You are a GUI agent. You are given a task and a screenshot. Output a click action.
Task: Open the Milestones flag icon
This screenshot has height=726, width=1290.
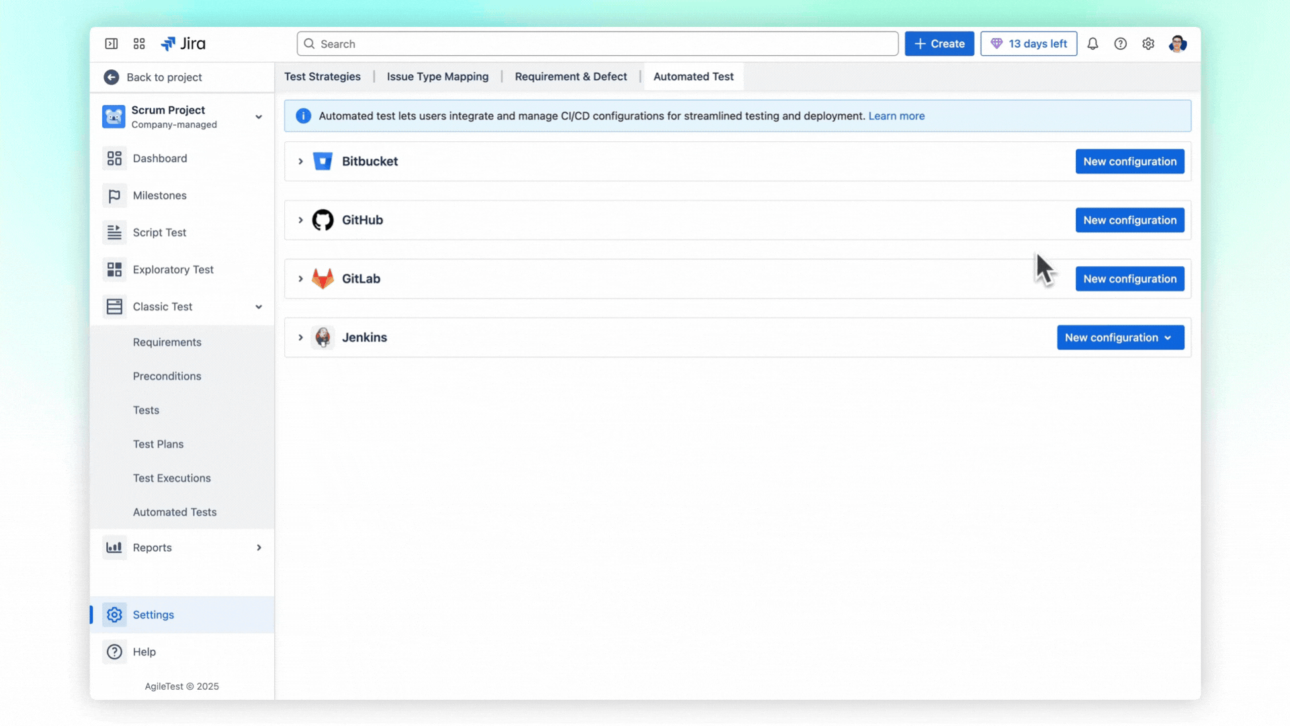point(114,195)
